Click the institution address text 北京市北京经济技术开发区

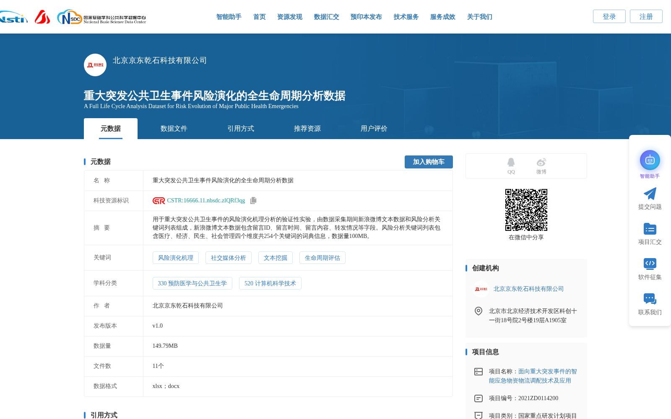pyautogui.click(x=533, y=316)
